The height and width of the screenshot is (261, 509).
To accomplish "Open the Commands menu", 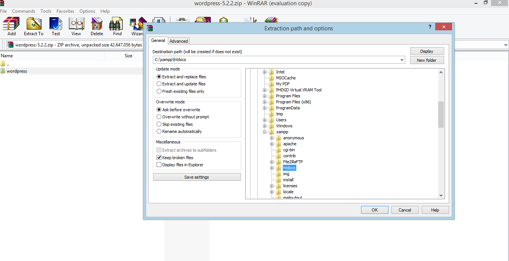I will (24, 11).
